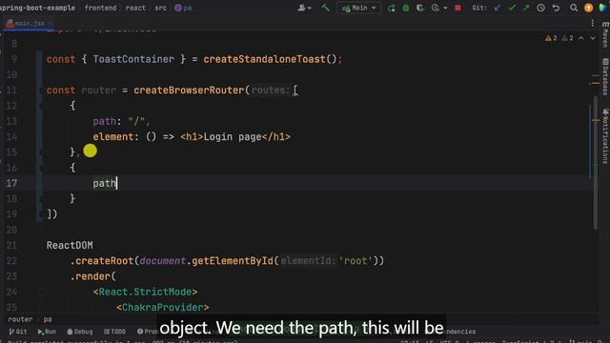Click the JetBrains Toolbox icon
610x343 pixels.
(603, 8)
